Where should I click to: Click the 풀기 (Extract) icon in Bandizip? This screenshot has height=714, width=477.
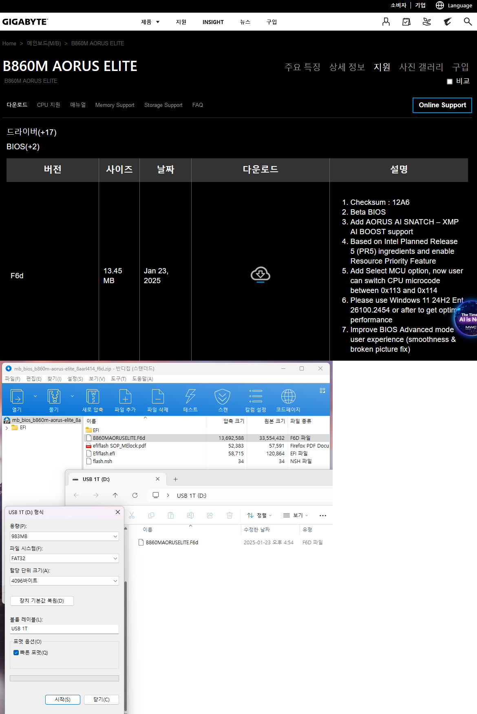coord(54,397)
